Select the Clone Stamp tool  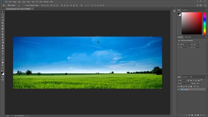[x=3, y=34]
